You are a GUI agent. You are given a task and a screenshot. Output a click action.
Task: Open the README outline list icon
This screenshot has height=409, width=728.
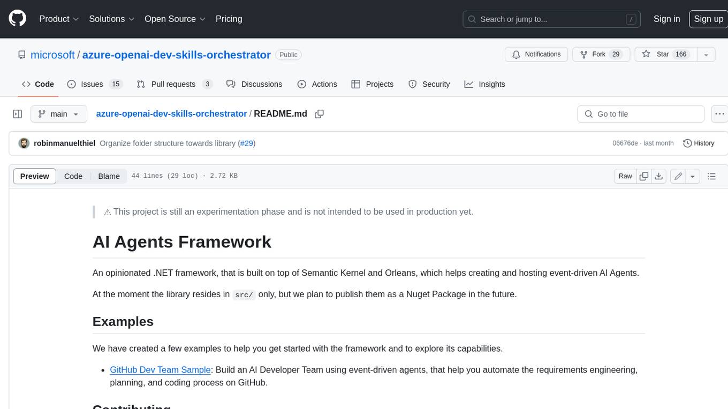click(711, 176)
